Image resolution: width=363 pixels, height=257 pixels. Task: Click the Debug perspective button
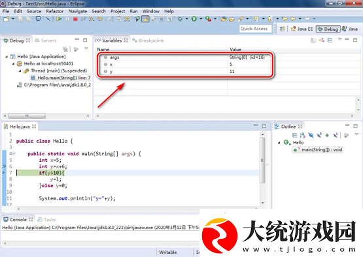pyautogui.click(x=328, y=29)
